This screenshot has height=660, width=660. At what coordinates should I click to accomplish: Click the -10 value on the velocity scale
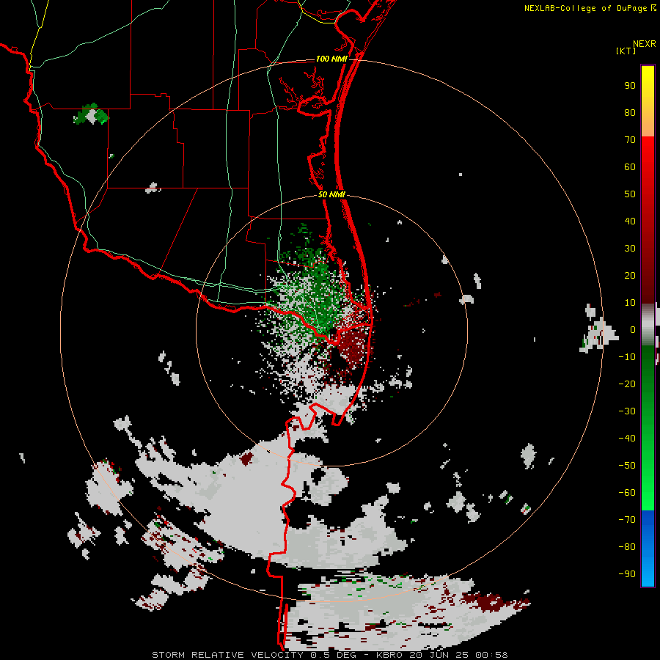pos(627,357)
